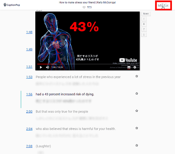Screen dimensions: 175x154
Task: Reveal blurred translation under '43 percent' line
Action: click(64, 101)
